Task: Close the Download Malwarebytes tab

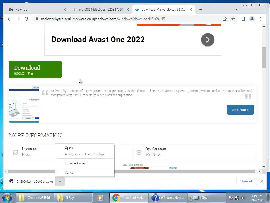Action: tap(191, 10)
